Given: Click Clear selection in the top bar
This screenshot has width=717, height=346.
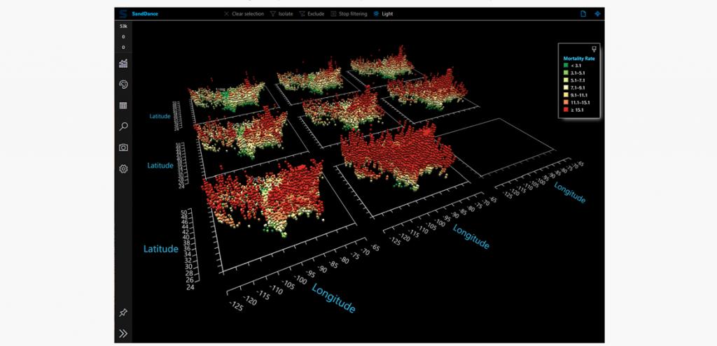Looking at the screenshot, I should (x=244, y=13).
